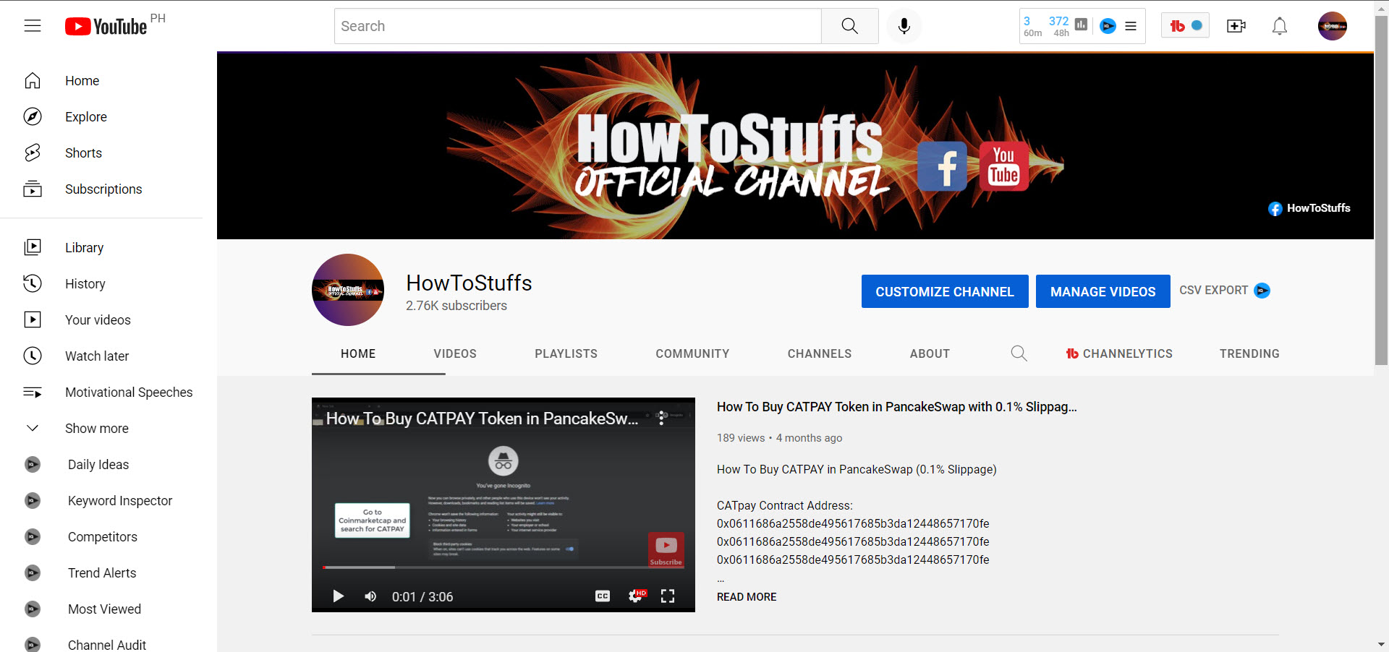Viewport: 1389px width, 652px height.
Task: Seek along the video progress bar
Action: pyautogui.click(x=504, y=567)
